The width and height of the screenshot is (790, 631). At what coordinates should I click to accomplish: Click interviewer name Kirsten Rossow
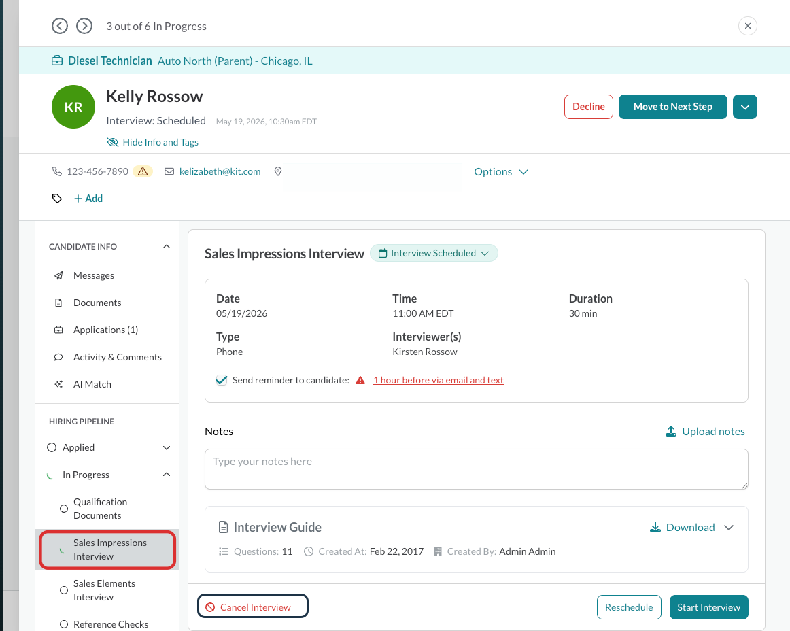pos(425,352)
